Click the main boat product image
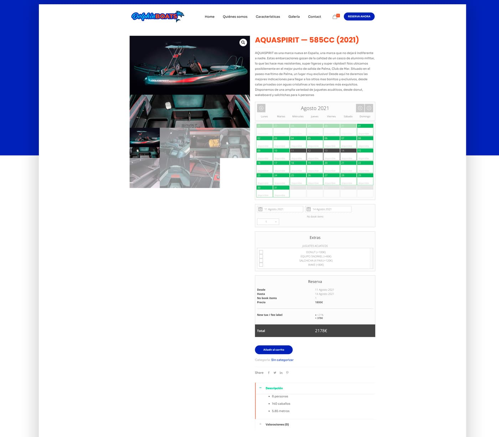 [190, 82]
